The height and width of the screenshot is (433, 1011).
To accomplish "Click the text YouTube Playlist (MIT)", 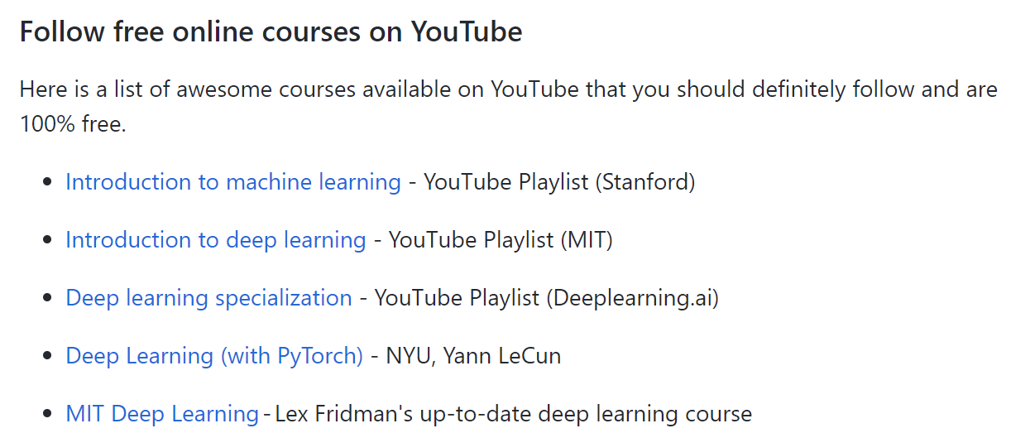I will pyautogui.click(x=501, y=240).
